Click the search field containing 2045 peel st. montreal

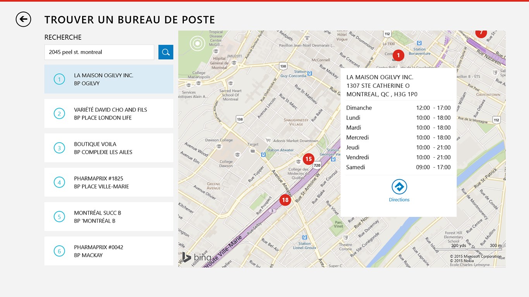[x=99, y=52]
